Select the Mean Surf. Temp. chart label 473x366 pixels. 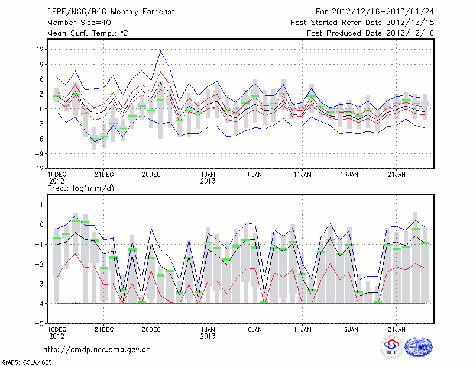(x=88, y=33)
